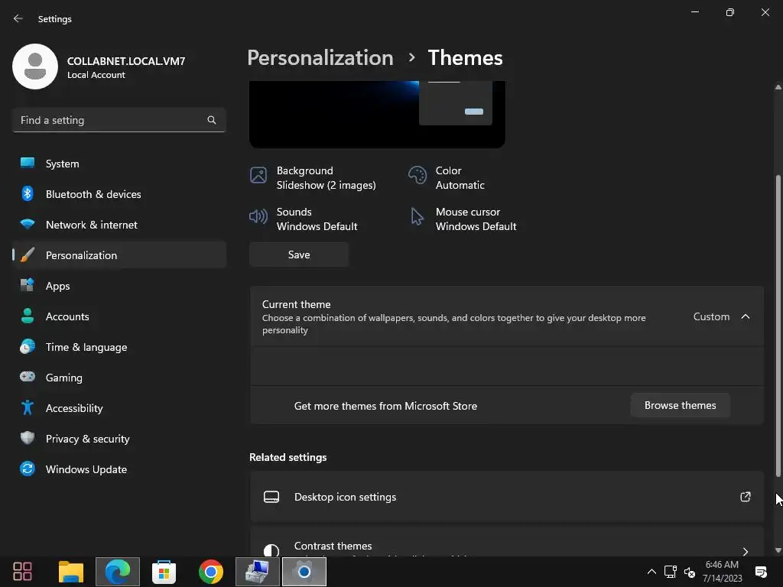
Task: Click the Gaming controller icon
Action: (28, 377)
